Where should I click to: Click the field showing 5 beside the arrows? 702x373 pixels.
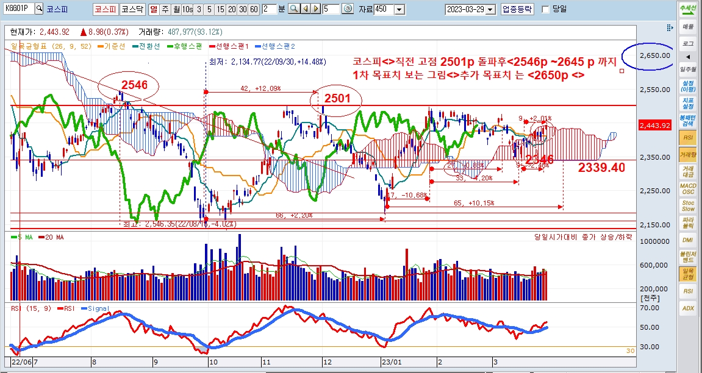pos(331,9)
